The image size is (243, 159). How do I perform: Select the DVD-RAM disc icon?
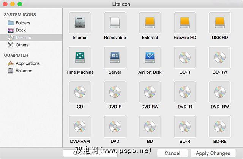point(80,127)
